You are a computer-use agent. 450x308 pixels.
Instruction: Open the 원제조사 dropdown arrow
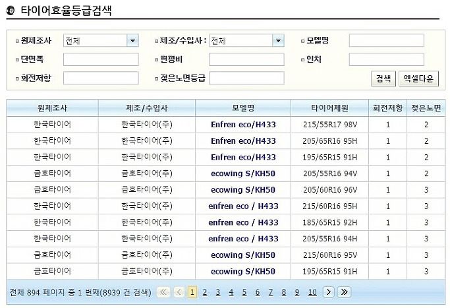[x=132, y=40]
